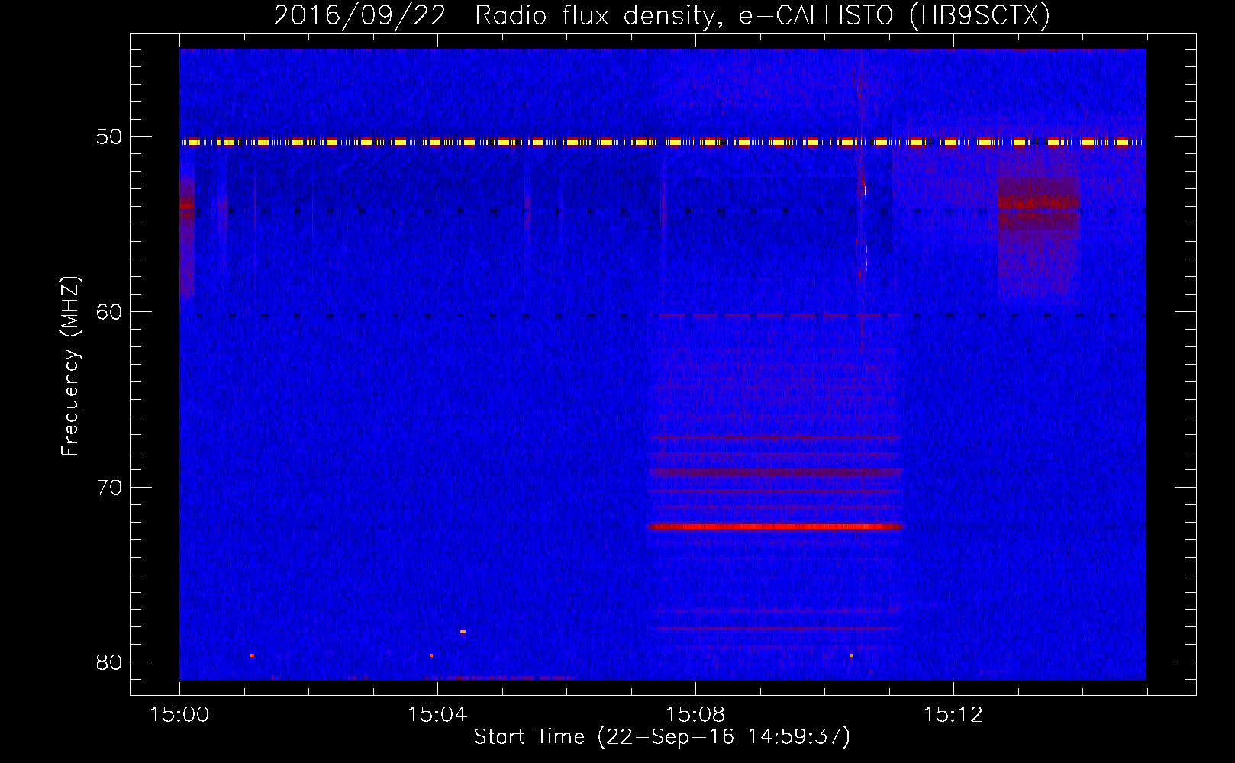1235x763 pixels.
Task: Click the 15:04 time tick label
Action: pyautogui.click(x=437, y=715)
